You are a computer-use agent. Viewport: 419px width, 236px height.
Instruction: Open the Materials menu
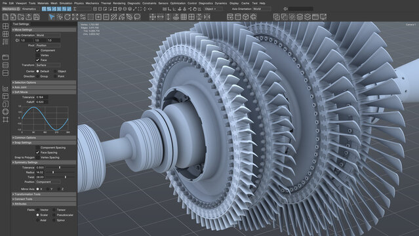pyautogui.click(x=43, y=3)
